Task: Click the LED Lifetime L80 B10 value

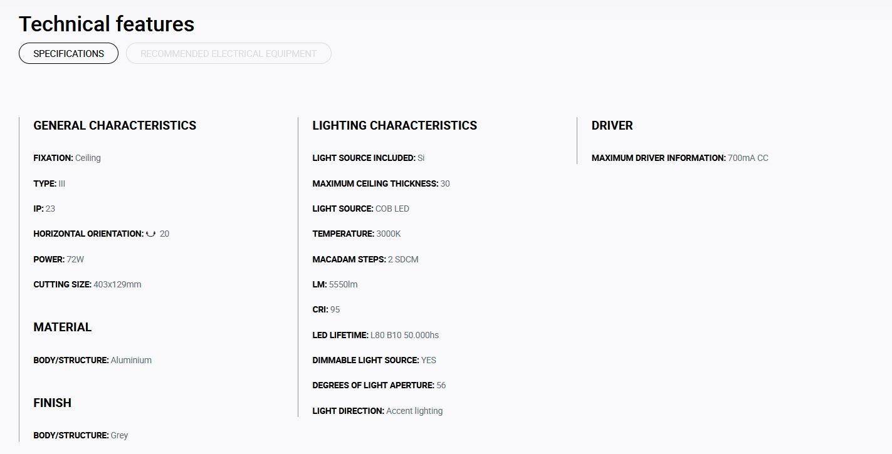Action: [404, 335]
